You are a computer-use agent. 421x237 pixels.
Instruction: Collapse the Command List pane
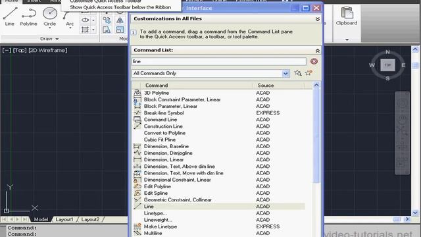(317, 50)
